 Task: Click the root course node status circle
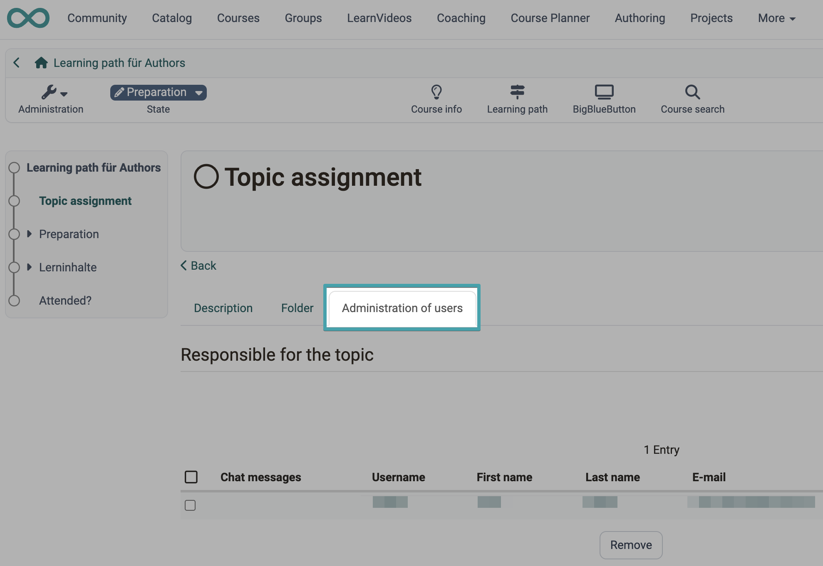(14, 168)
